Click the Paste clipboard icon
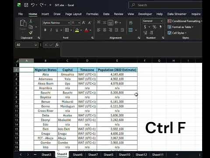The height and width of the screenshot is (158, 210). pos(23,23)
